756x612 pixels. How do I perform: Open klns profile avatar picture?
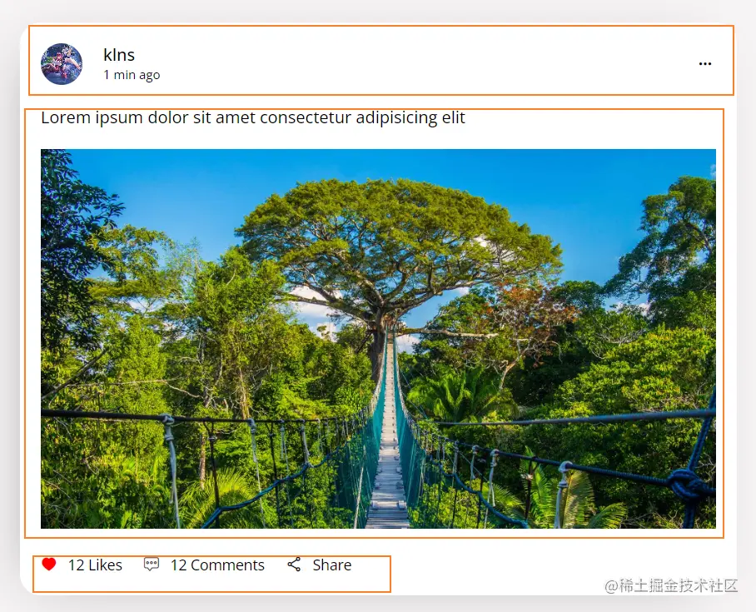[62, 64]
